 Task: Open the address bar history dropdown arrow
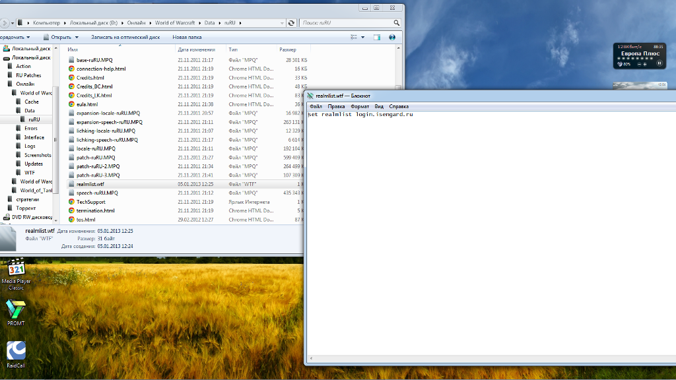coord(281,23)
